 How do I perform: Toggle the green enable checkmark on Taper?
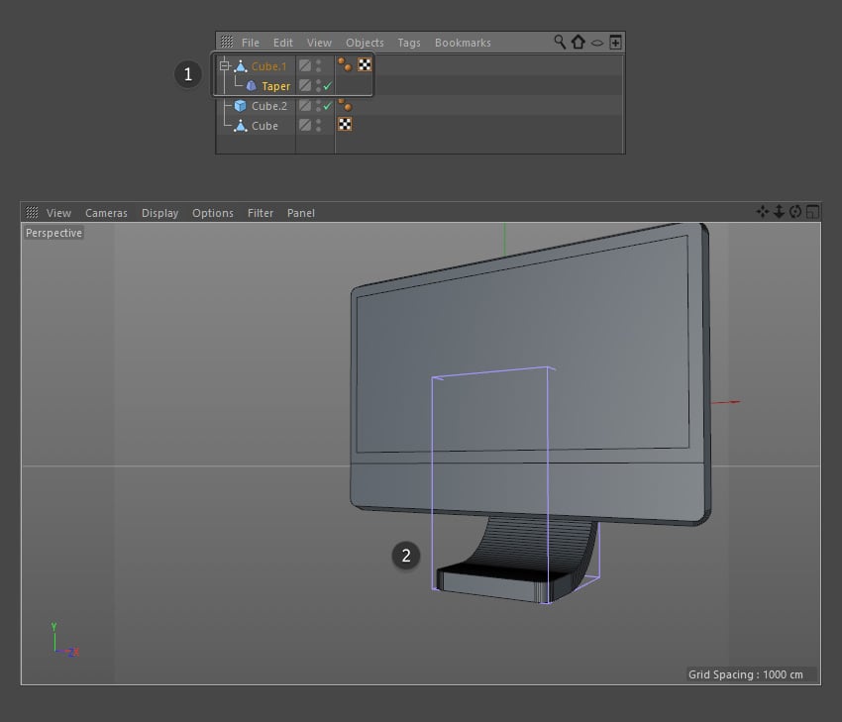tap(327, 86)
